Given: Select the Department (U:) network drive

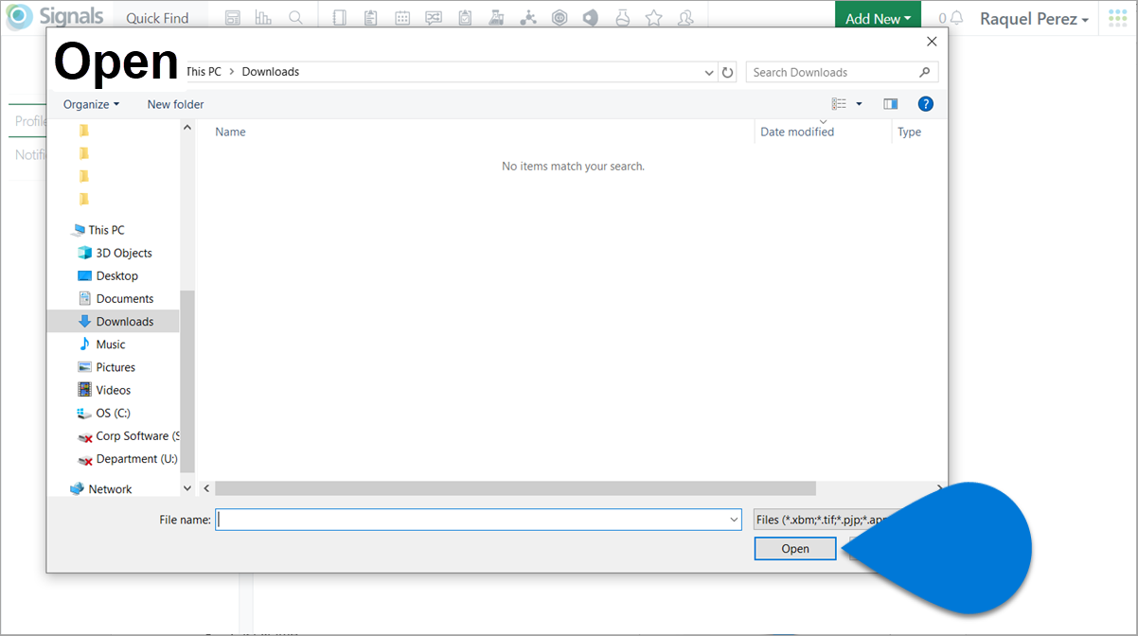Looking at the screenshot, I should pyautogui.click(x=128, y=459).
